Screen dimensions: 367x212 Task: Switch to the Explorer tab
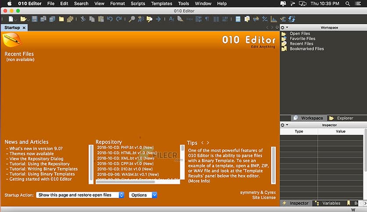[341, 118]
